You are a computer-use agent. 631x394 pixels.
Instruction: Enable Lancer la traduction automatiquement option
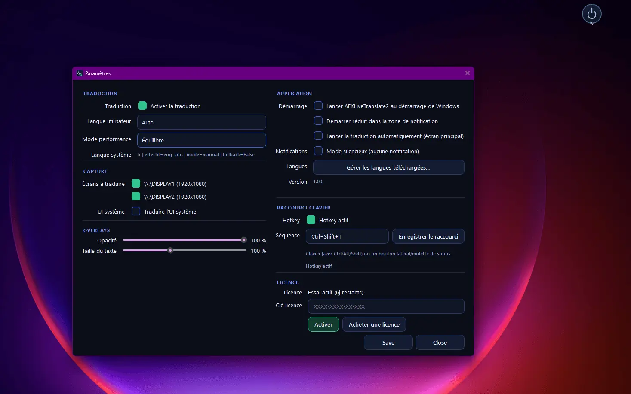(318, 136)
